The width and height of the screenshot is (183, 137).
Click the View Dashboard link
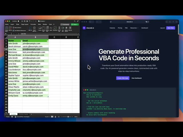[136, 78]
